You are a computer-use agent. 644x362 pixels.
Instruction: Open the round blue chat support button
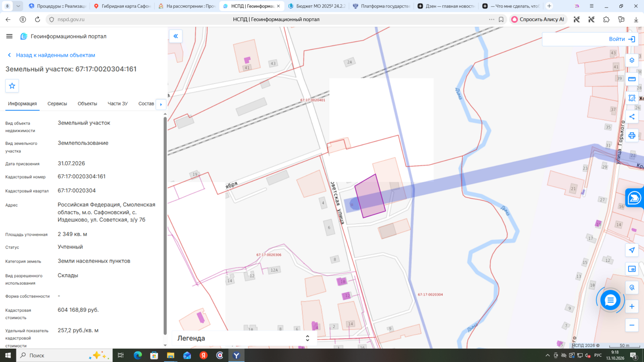(610, 300)
